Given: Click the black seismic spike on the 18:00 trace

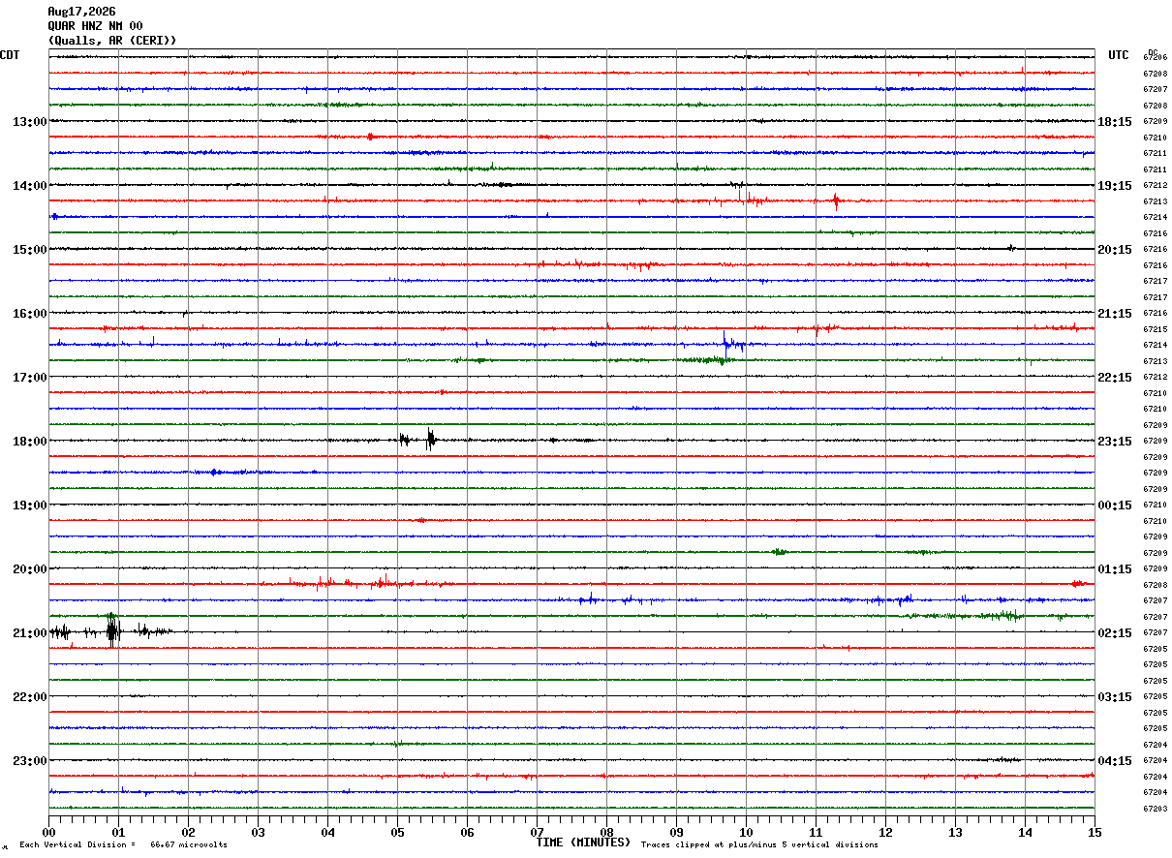Looking at the screenshot, I should [430, 440].
